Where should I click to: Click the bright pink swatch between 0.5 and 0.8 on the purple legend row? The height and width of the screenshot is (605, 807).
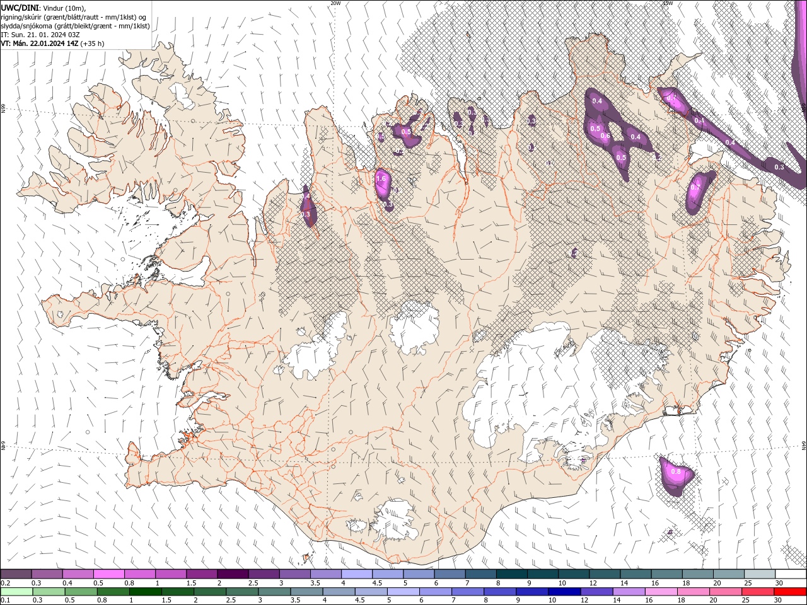point(108,574)
